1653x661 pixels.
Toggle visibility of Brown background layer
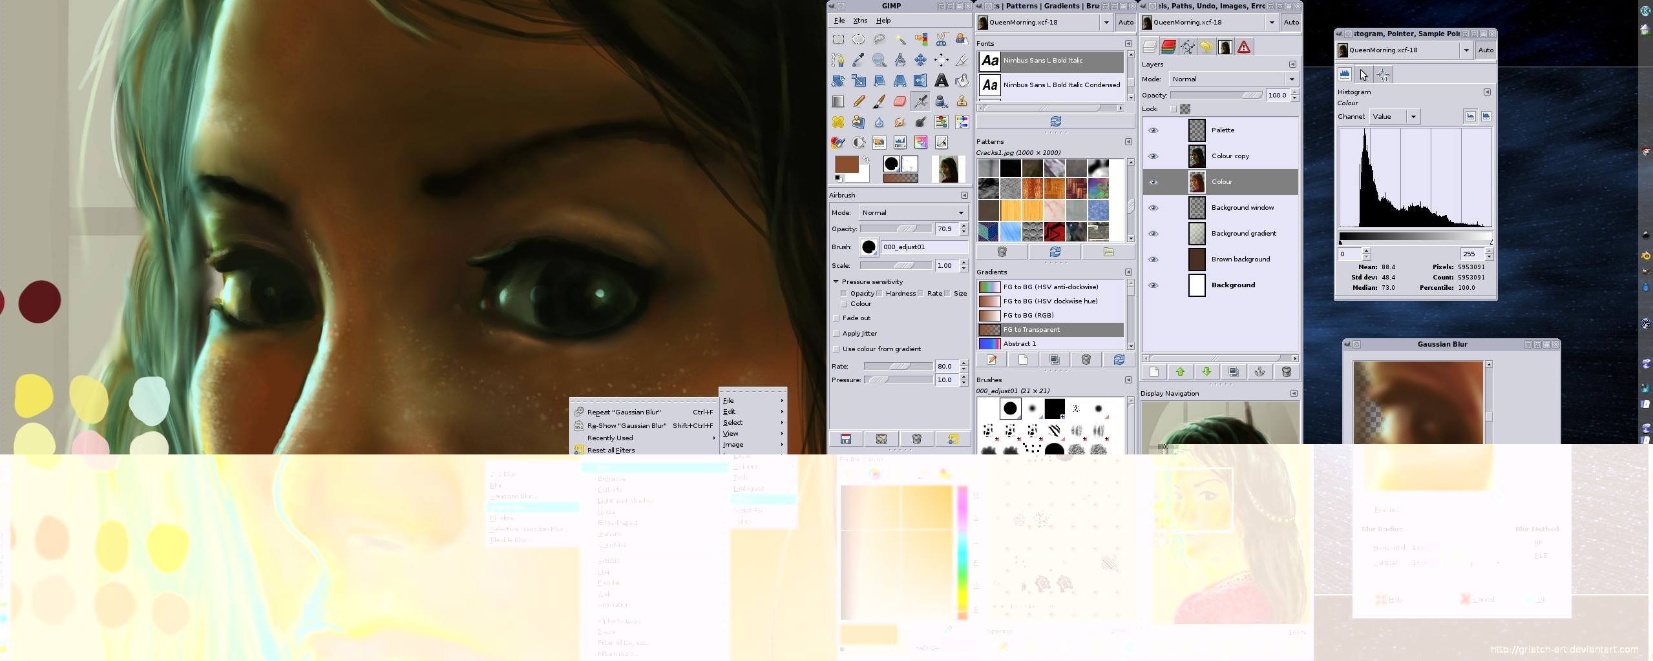1153,259
